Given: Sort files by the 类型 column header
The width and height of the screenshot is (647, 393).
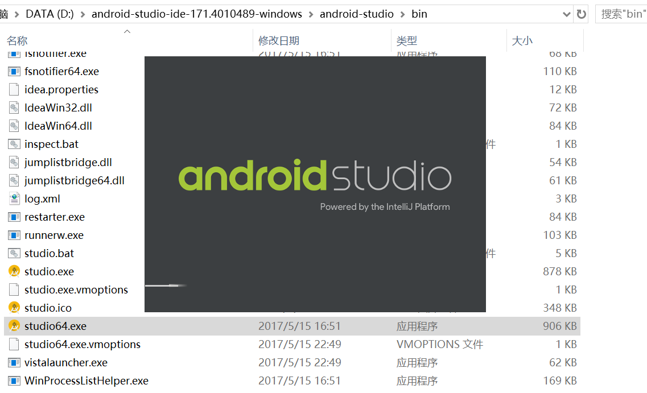Looking at the screenshot, I should tap(406, 41).
